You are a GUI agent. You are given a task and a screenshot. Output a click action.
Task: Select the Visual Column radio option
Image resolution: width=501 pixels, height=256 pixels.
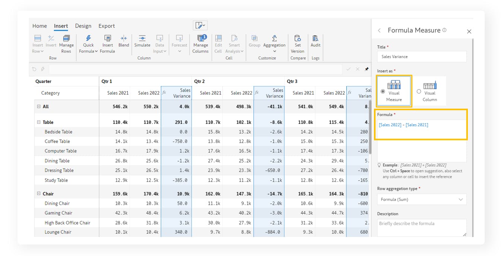click(419, 92)
